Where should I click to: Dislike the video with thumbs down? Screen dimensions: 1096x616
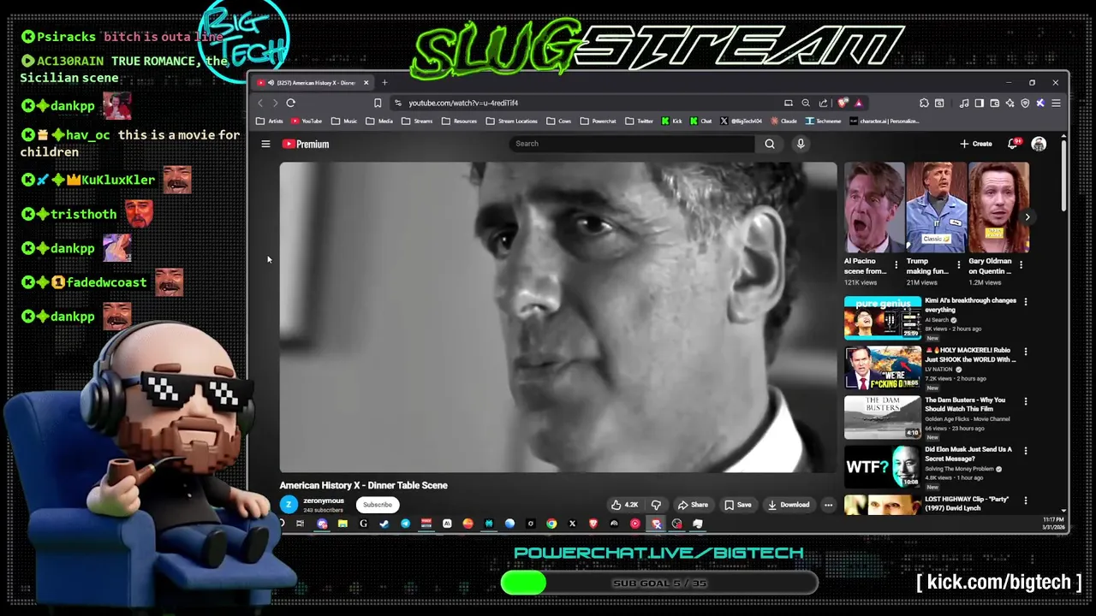[x=656, y=505]
